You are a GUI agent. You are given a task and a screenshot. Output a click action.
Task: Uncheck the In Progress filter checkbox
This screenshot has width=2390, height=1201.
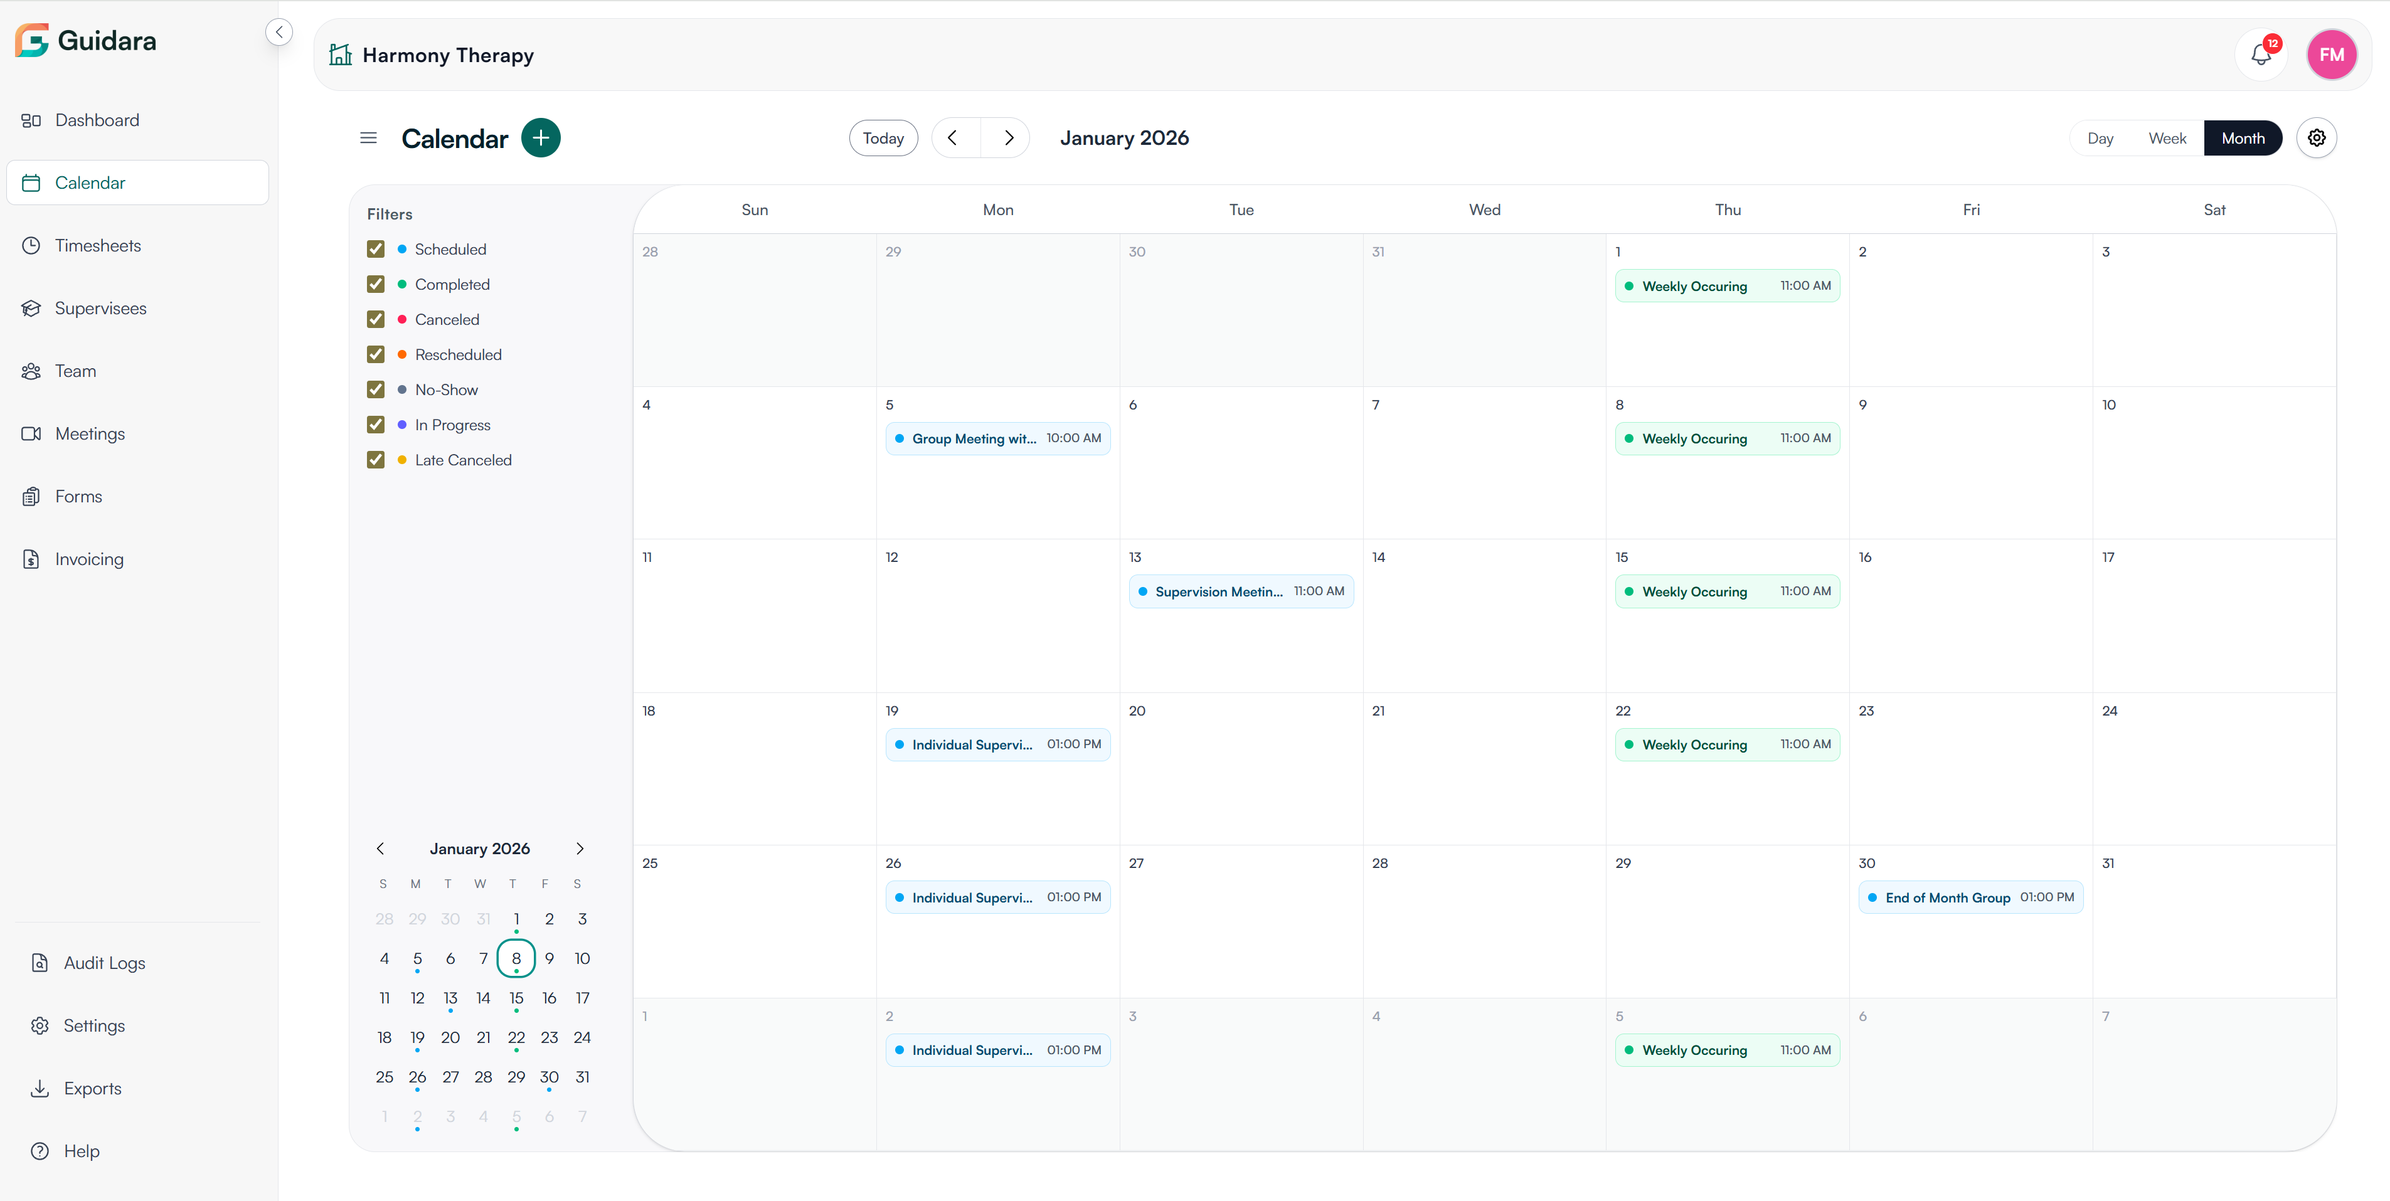click(376, 425)
